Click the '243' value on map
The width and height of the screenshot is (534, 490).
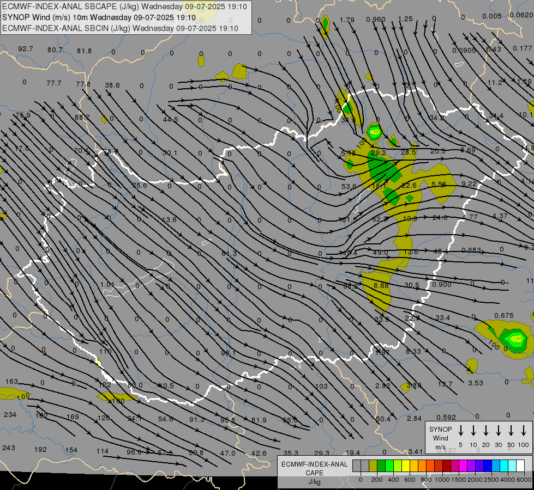coord(9,448)
